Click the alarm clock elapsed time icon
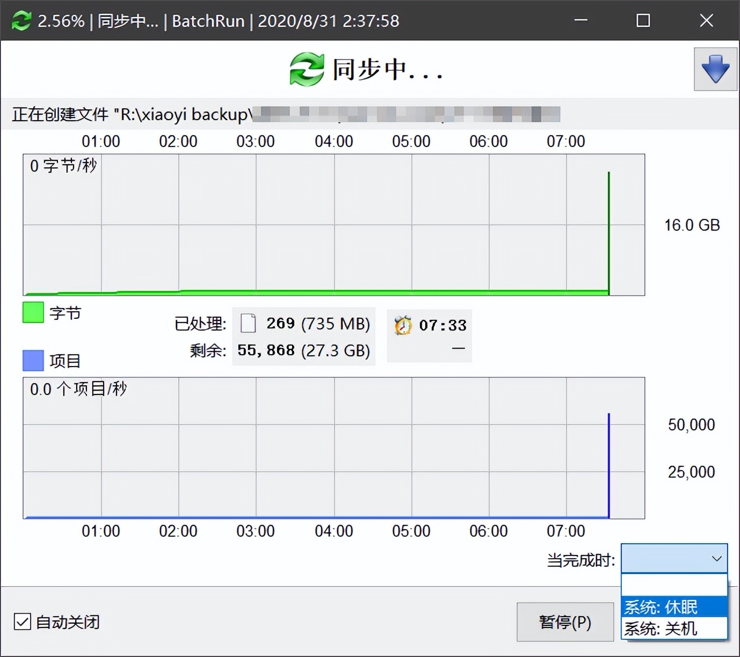 pyautogui.click(x=403, y=325)
